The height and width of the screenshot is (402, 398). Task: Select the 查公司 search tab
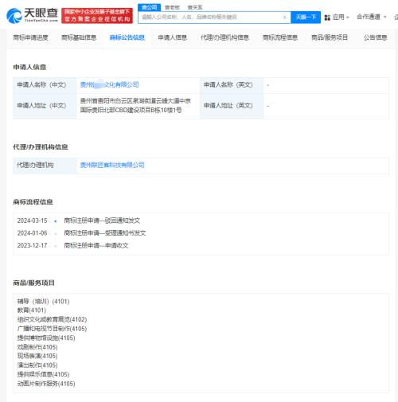[x=149, y=7]
